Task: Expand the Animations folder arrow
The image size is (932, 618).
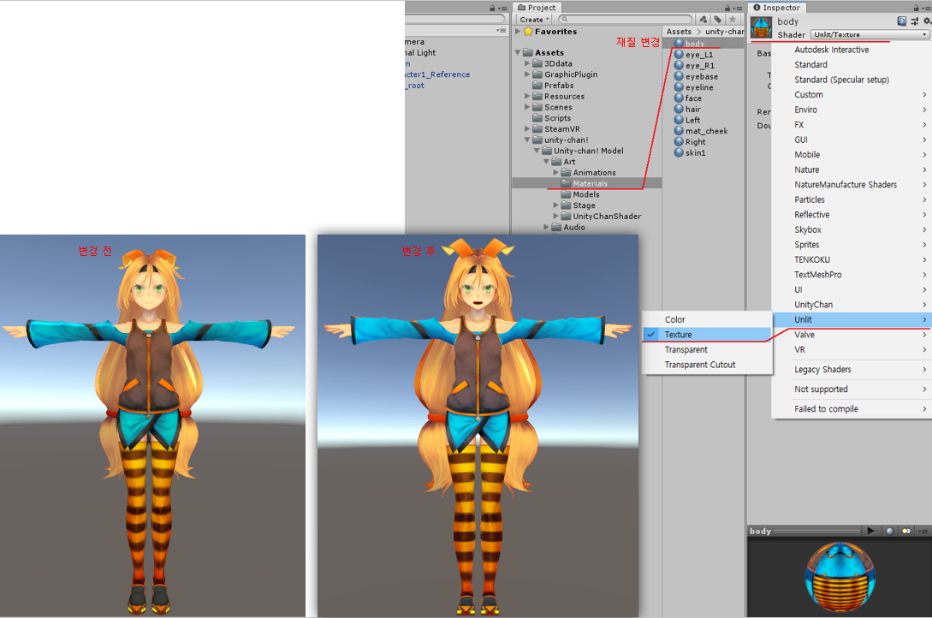Action: pyautogui.click(x=555, y=172)
